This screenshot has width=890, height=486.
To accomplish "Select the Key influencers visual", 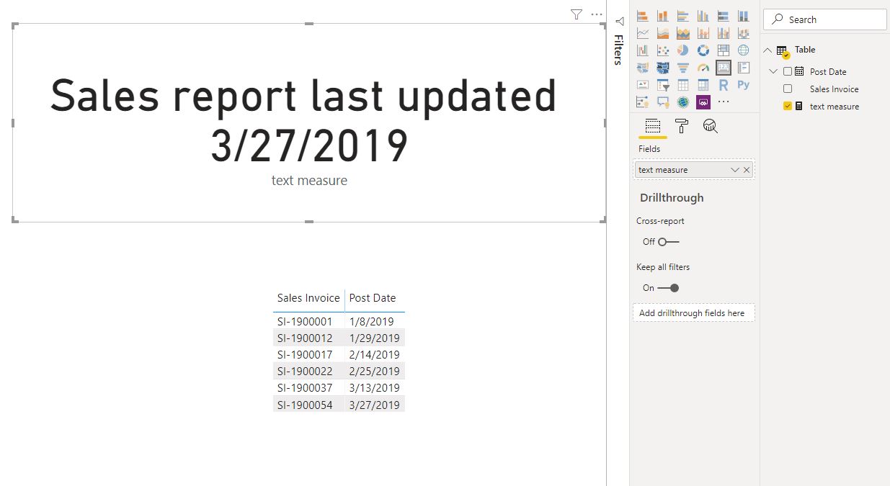I will 643,102.
